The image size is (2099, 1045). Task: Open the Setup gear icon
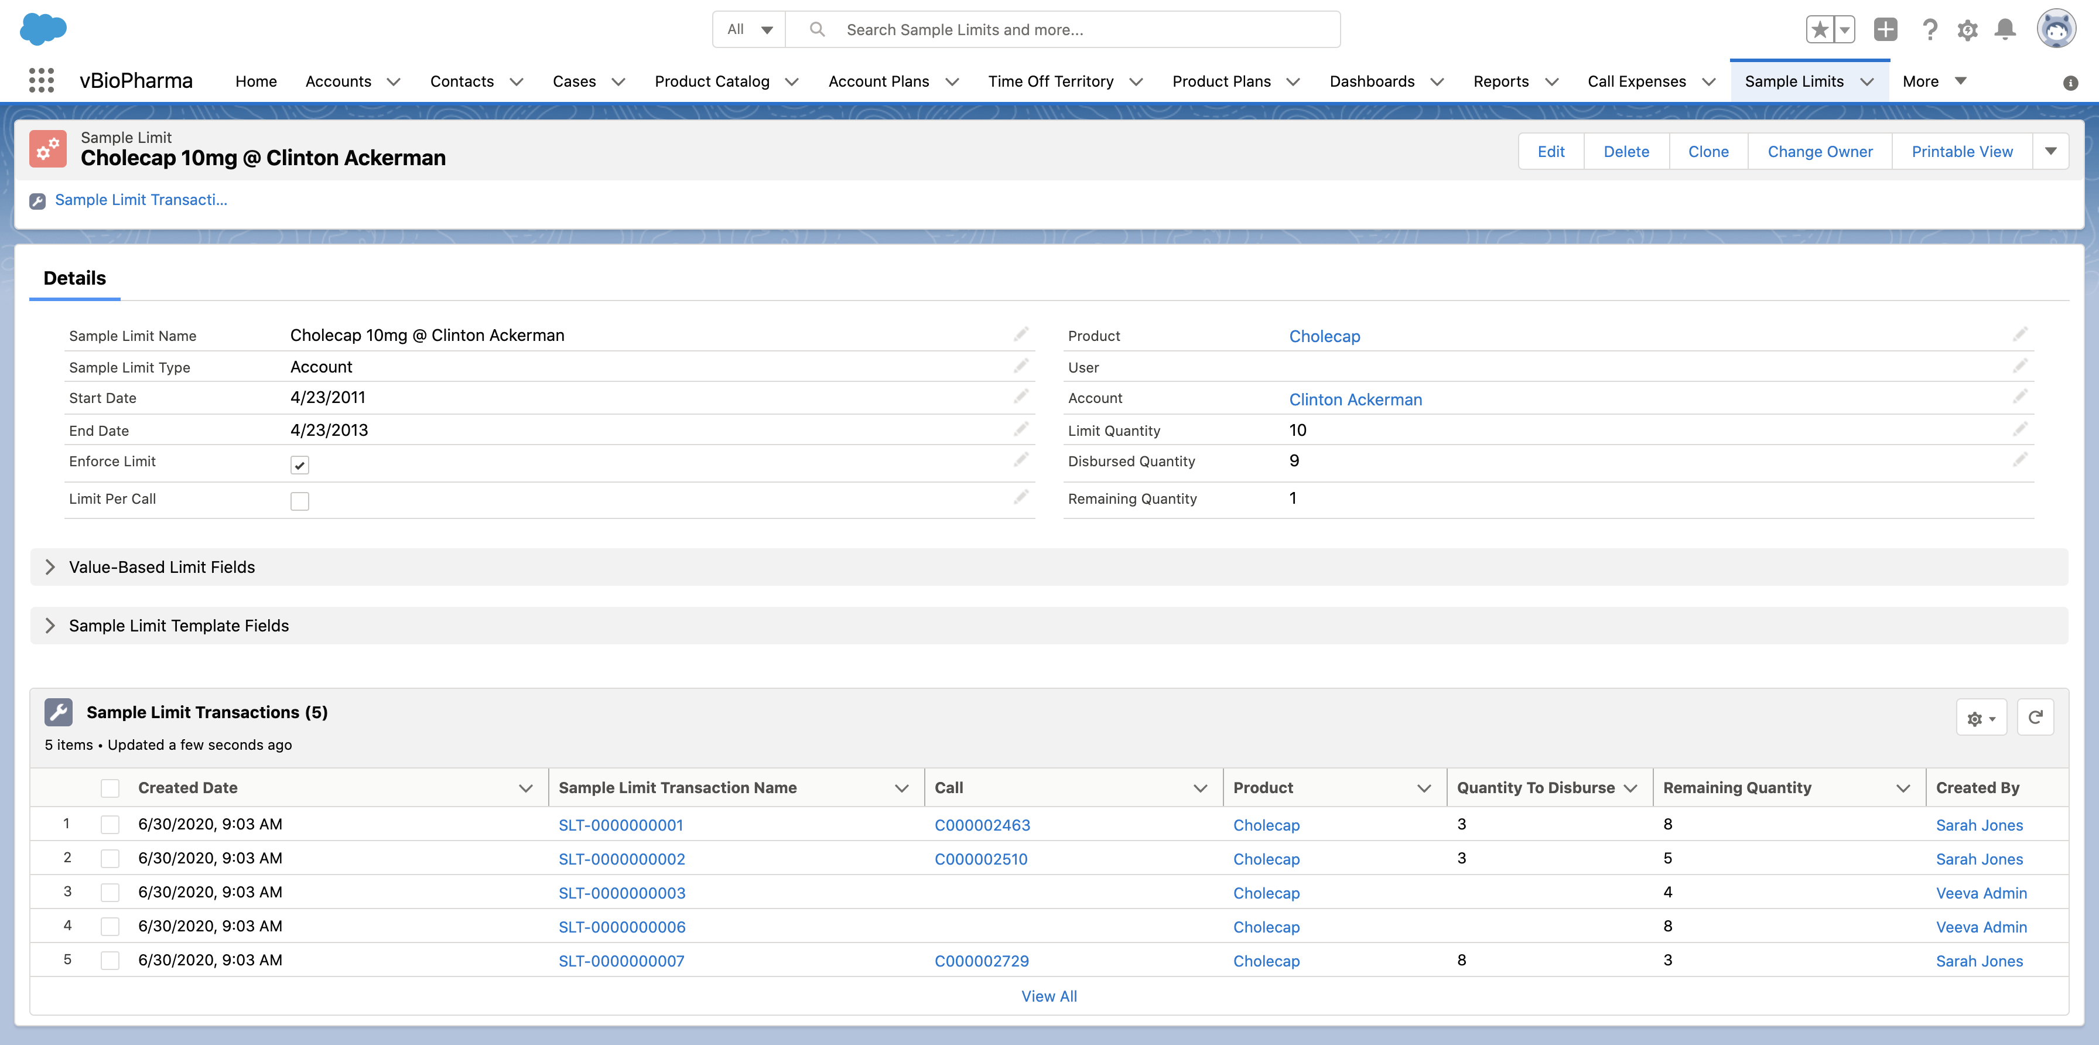tap(1967, 30)
